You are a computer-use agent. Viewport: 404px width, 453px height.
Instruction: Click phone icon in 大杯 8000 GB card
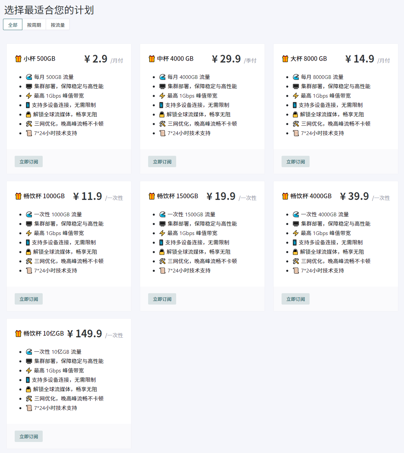tap(295, 105)
